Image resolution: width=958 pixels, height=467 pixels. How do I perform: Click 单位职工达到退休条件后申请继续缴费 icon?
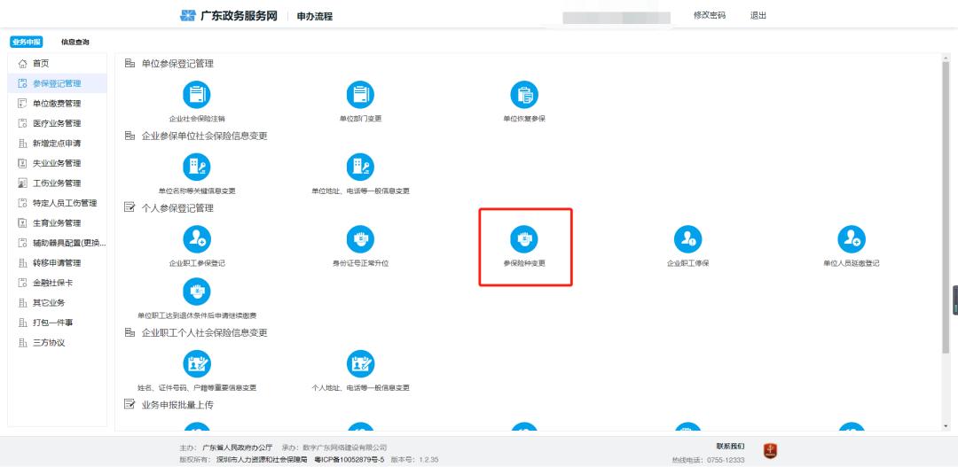196,292
